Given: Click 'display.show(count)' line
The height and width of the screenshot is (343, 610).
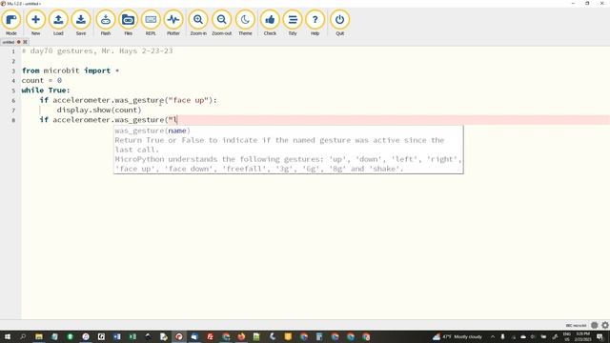Looking at the screenshot, I should [x=99, y=111].
